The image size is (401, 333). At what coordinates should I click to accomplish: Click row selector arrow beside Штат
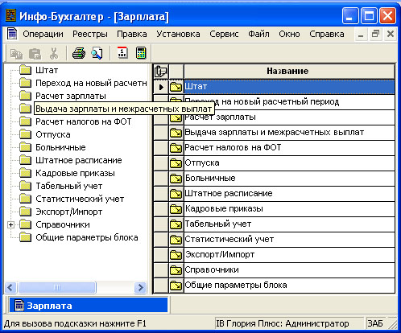point(161,87)
